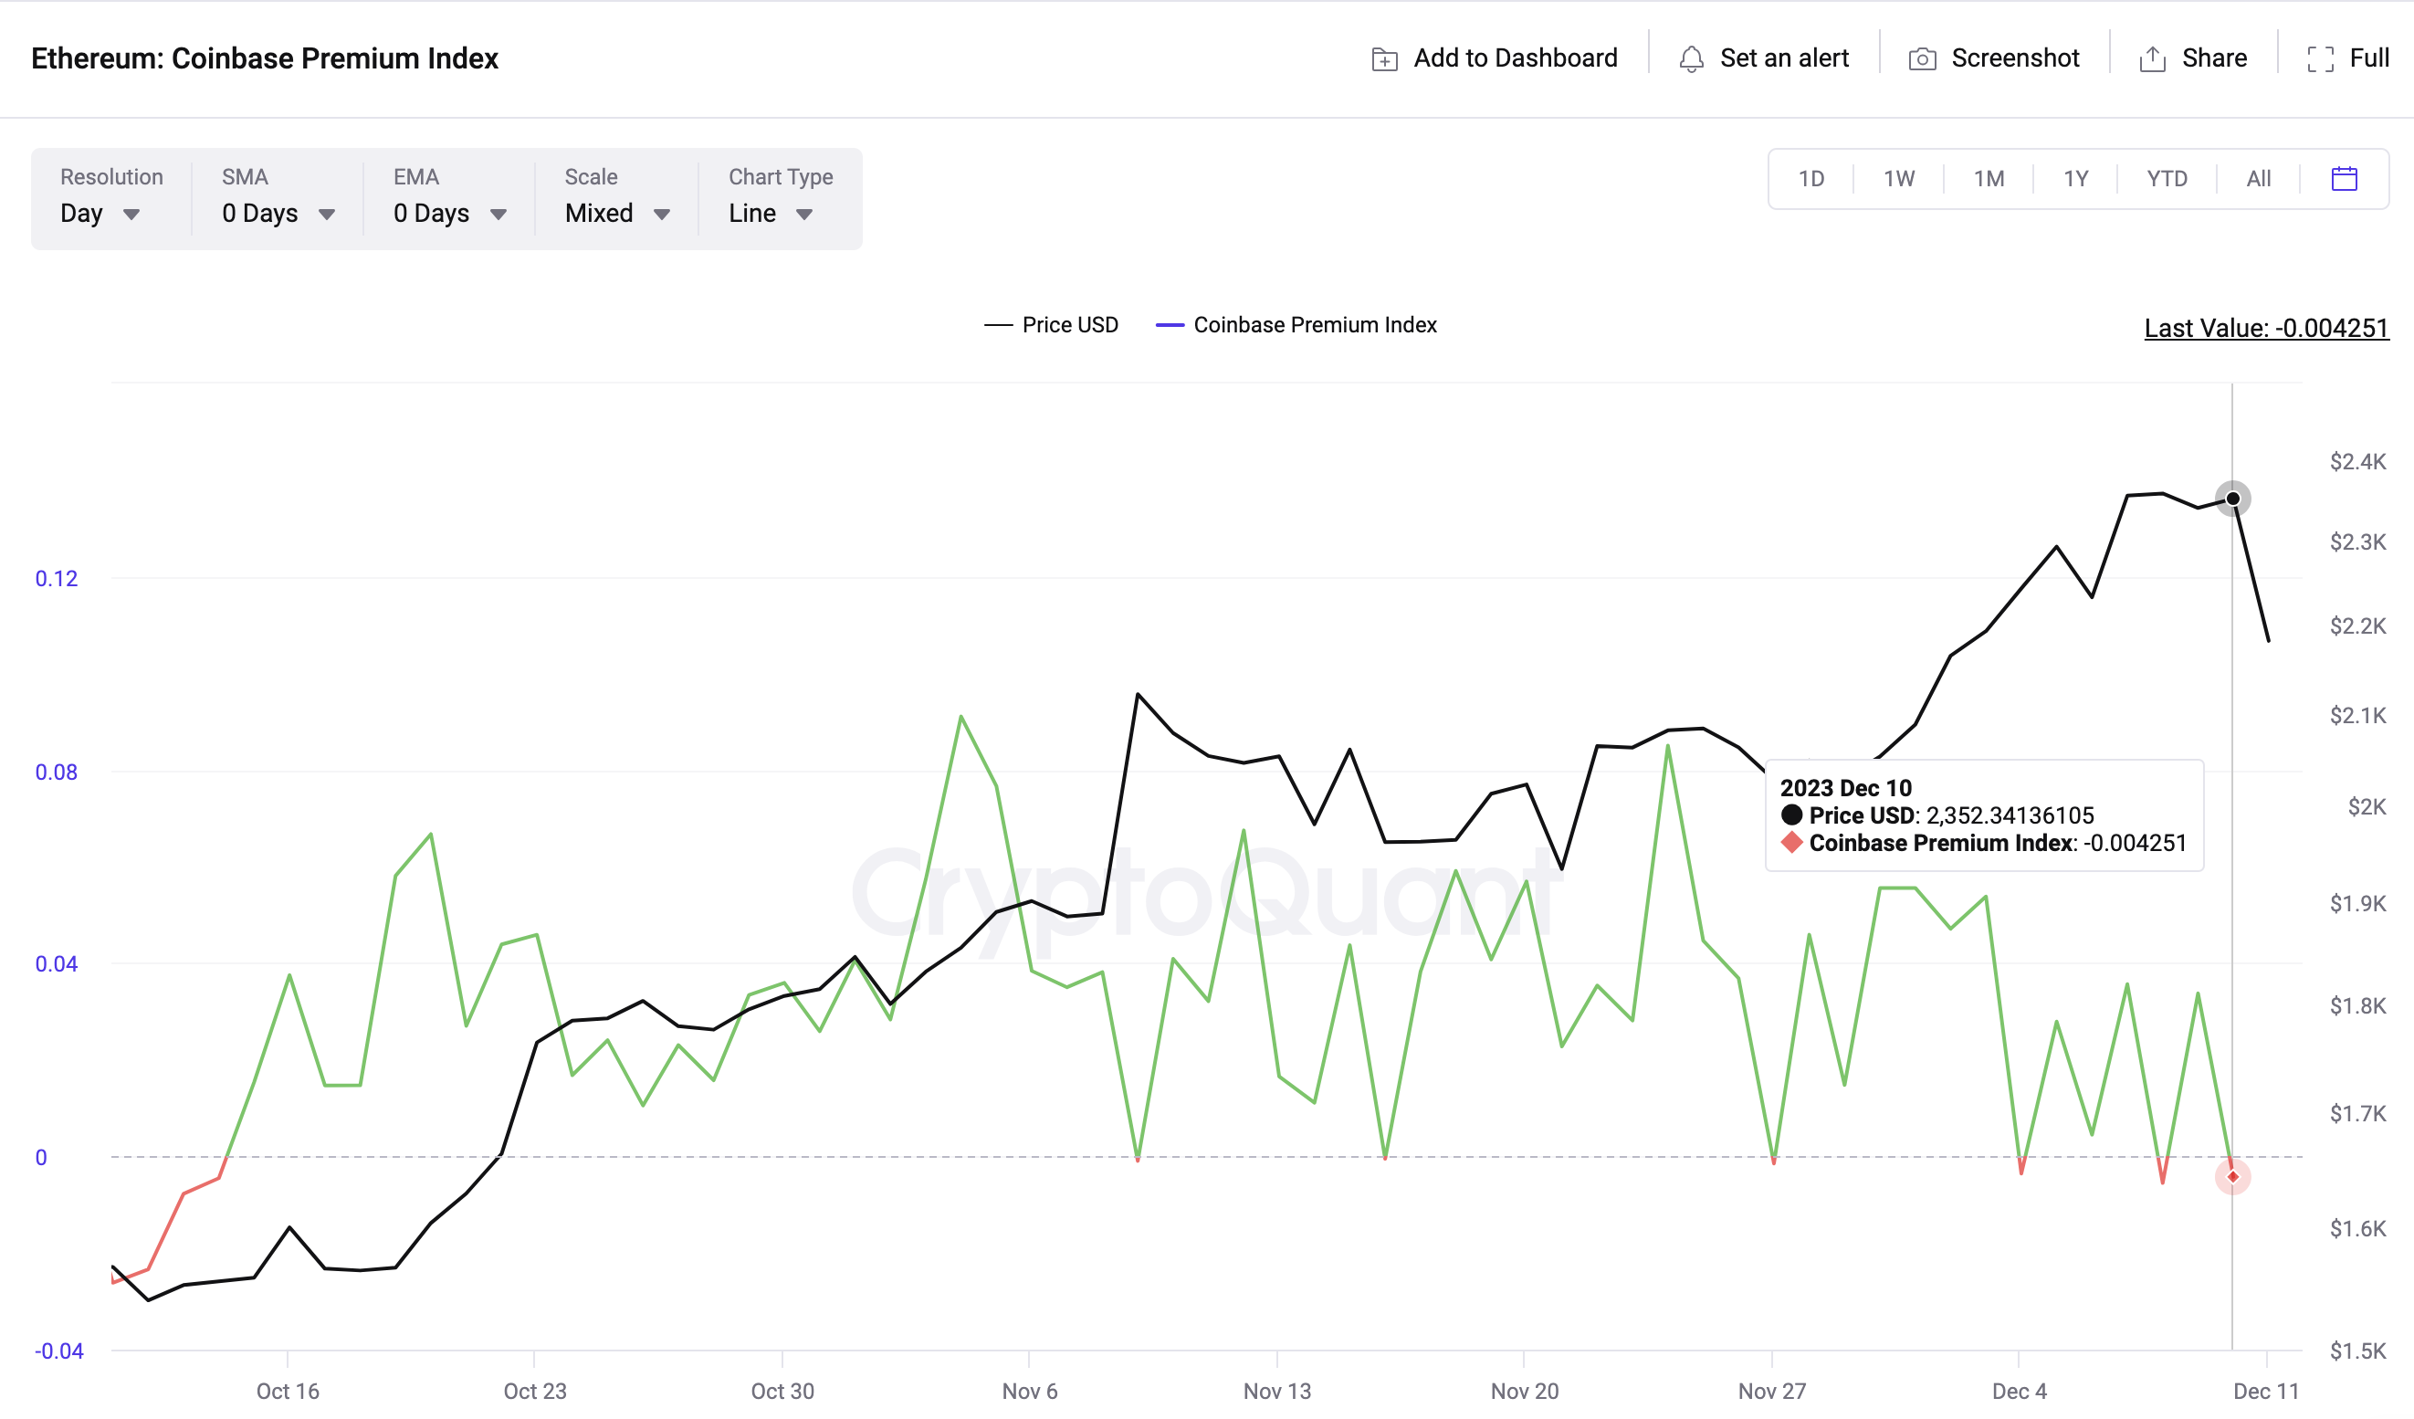Image resolution: width=2414 pixels, height=1419 pixels.
Task: Toggle Coinbase Premium Index legend series
Action: click(1296, 325)
